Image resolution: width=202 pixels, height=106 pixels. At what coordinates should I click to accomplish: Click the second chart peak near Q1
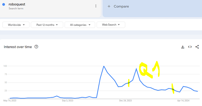click(136, 69)
